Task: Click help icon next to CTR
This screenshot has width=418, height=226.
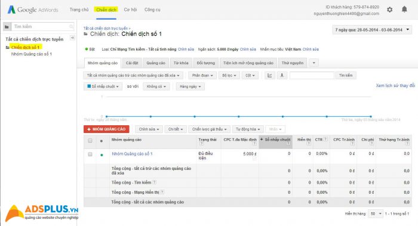Action: 325,139
